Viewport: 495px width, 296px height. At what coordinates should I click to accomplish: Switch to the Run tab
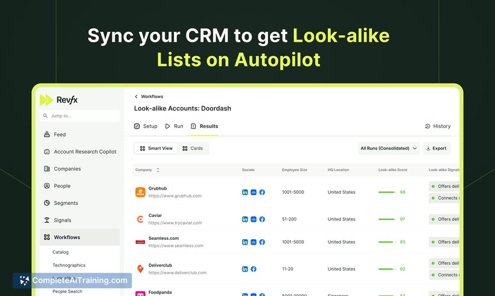click(x=174, y=126)
